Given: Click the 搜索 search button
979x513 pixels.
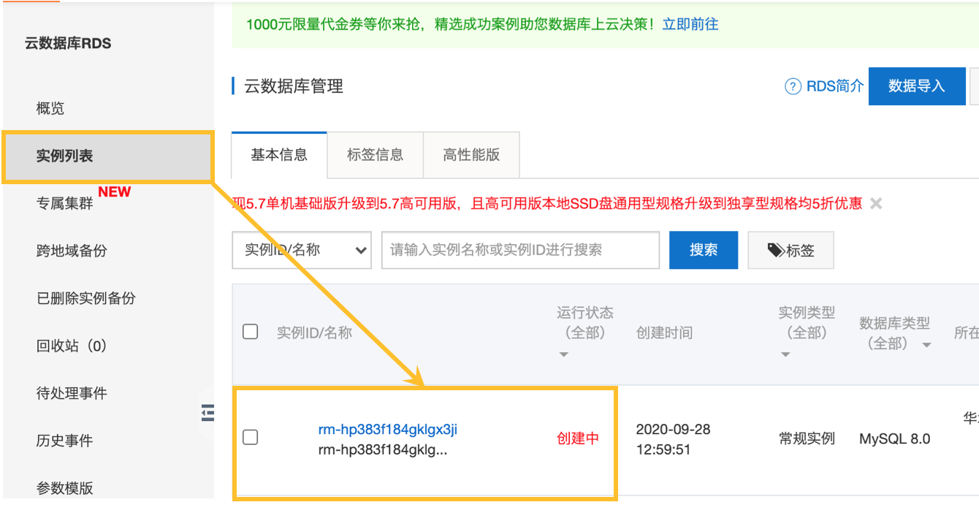Looking at the screenshot, I should pos(704,250).
